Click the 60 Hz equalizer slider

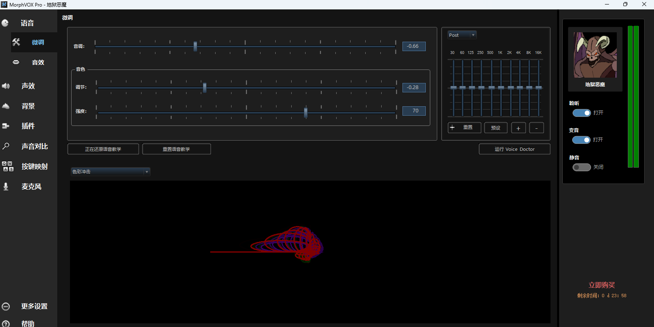(463, 88)
